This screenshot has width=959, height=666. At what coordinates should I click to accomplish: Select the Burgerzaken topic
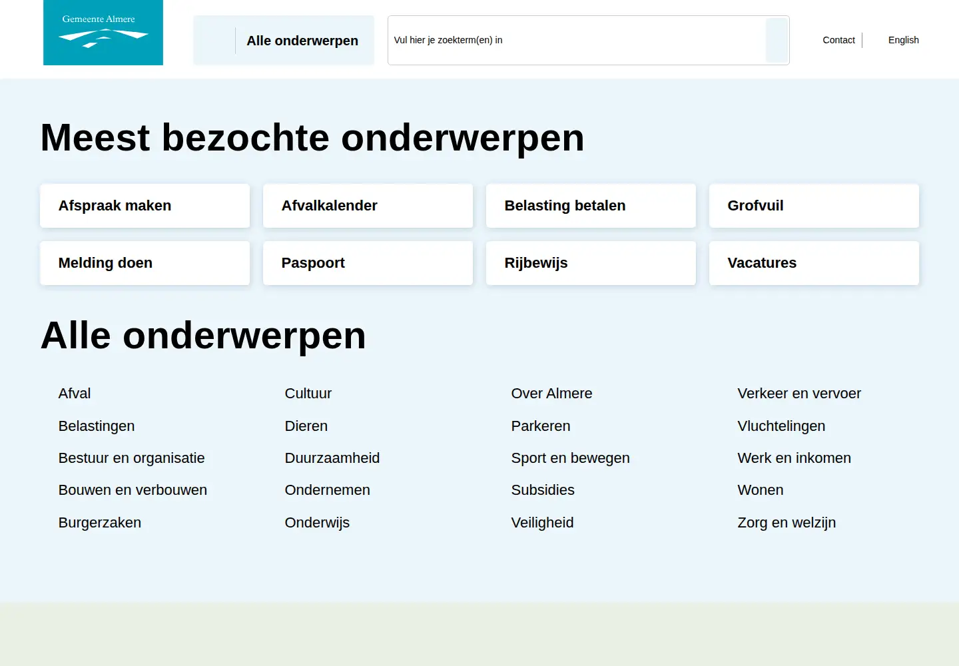100,523
